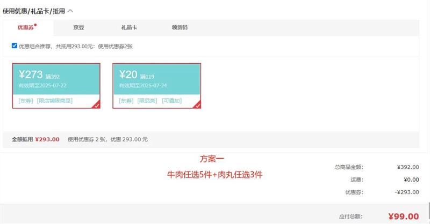
Task: Click [东券] tag on the ¥273 coupon
Action: [25, 101]
